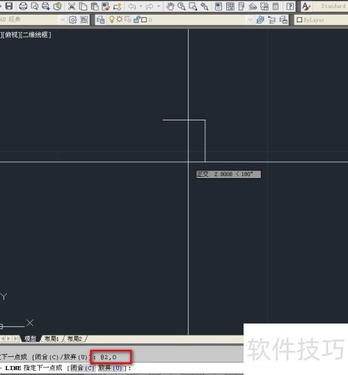Choose the 放弃(U) command line option
The width and height of the screenshot is (348, 375).
coord(110,368)
